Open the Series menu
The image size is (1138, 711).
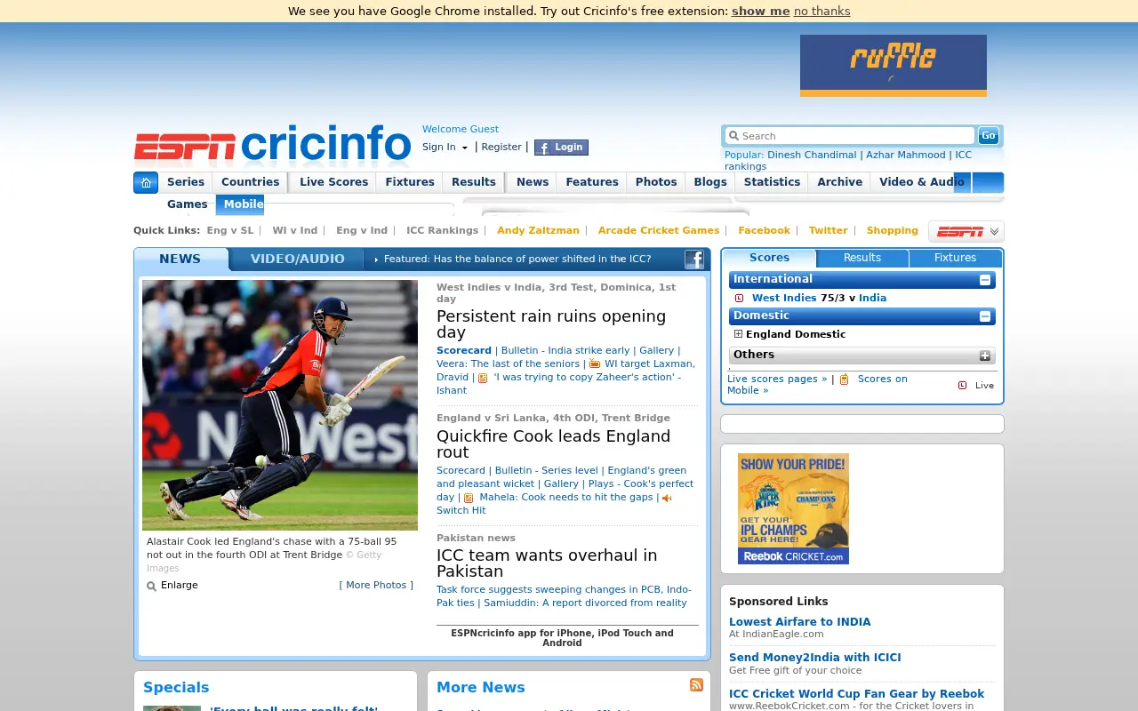pos(186,182)
